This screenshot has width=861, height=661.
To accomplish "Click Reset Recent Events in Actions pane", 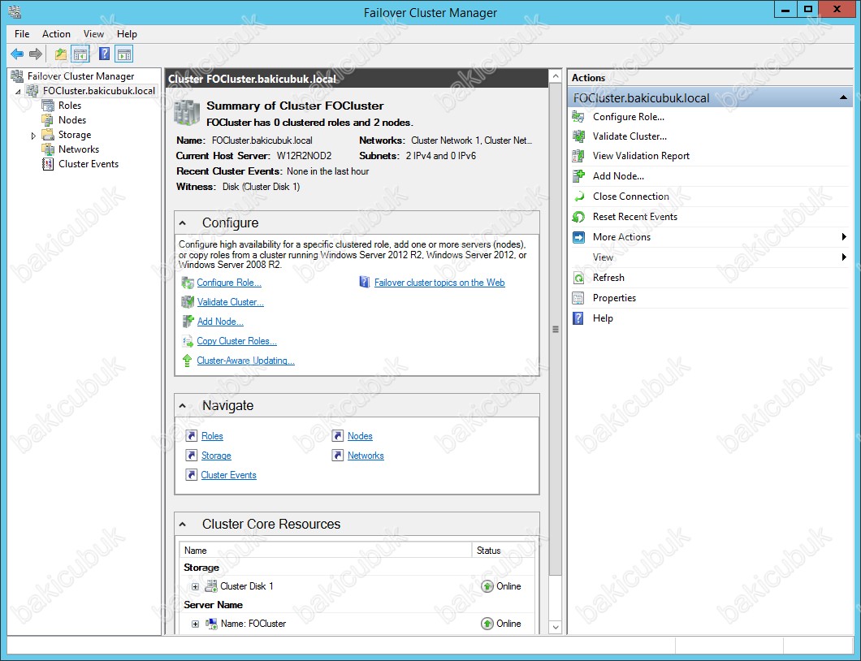I will point(634,217).
